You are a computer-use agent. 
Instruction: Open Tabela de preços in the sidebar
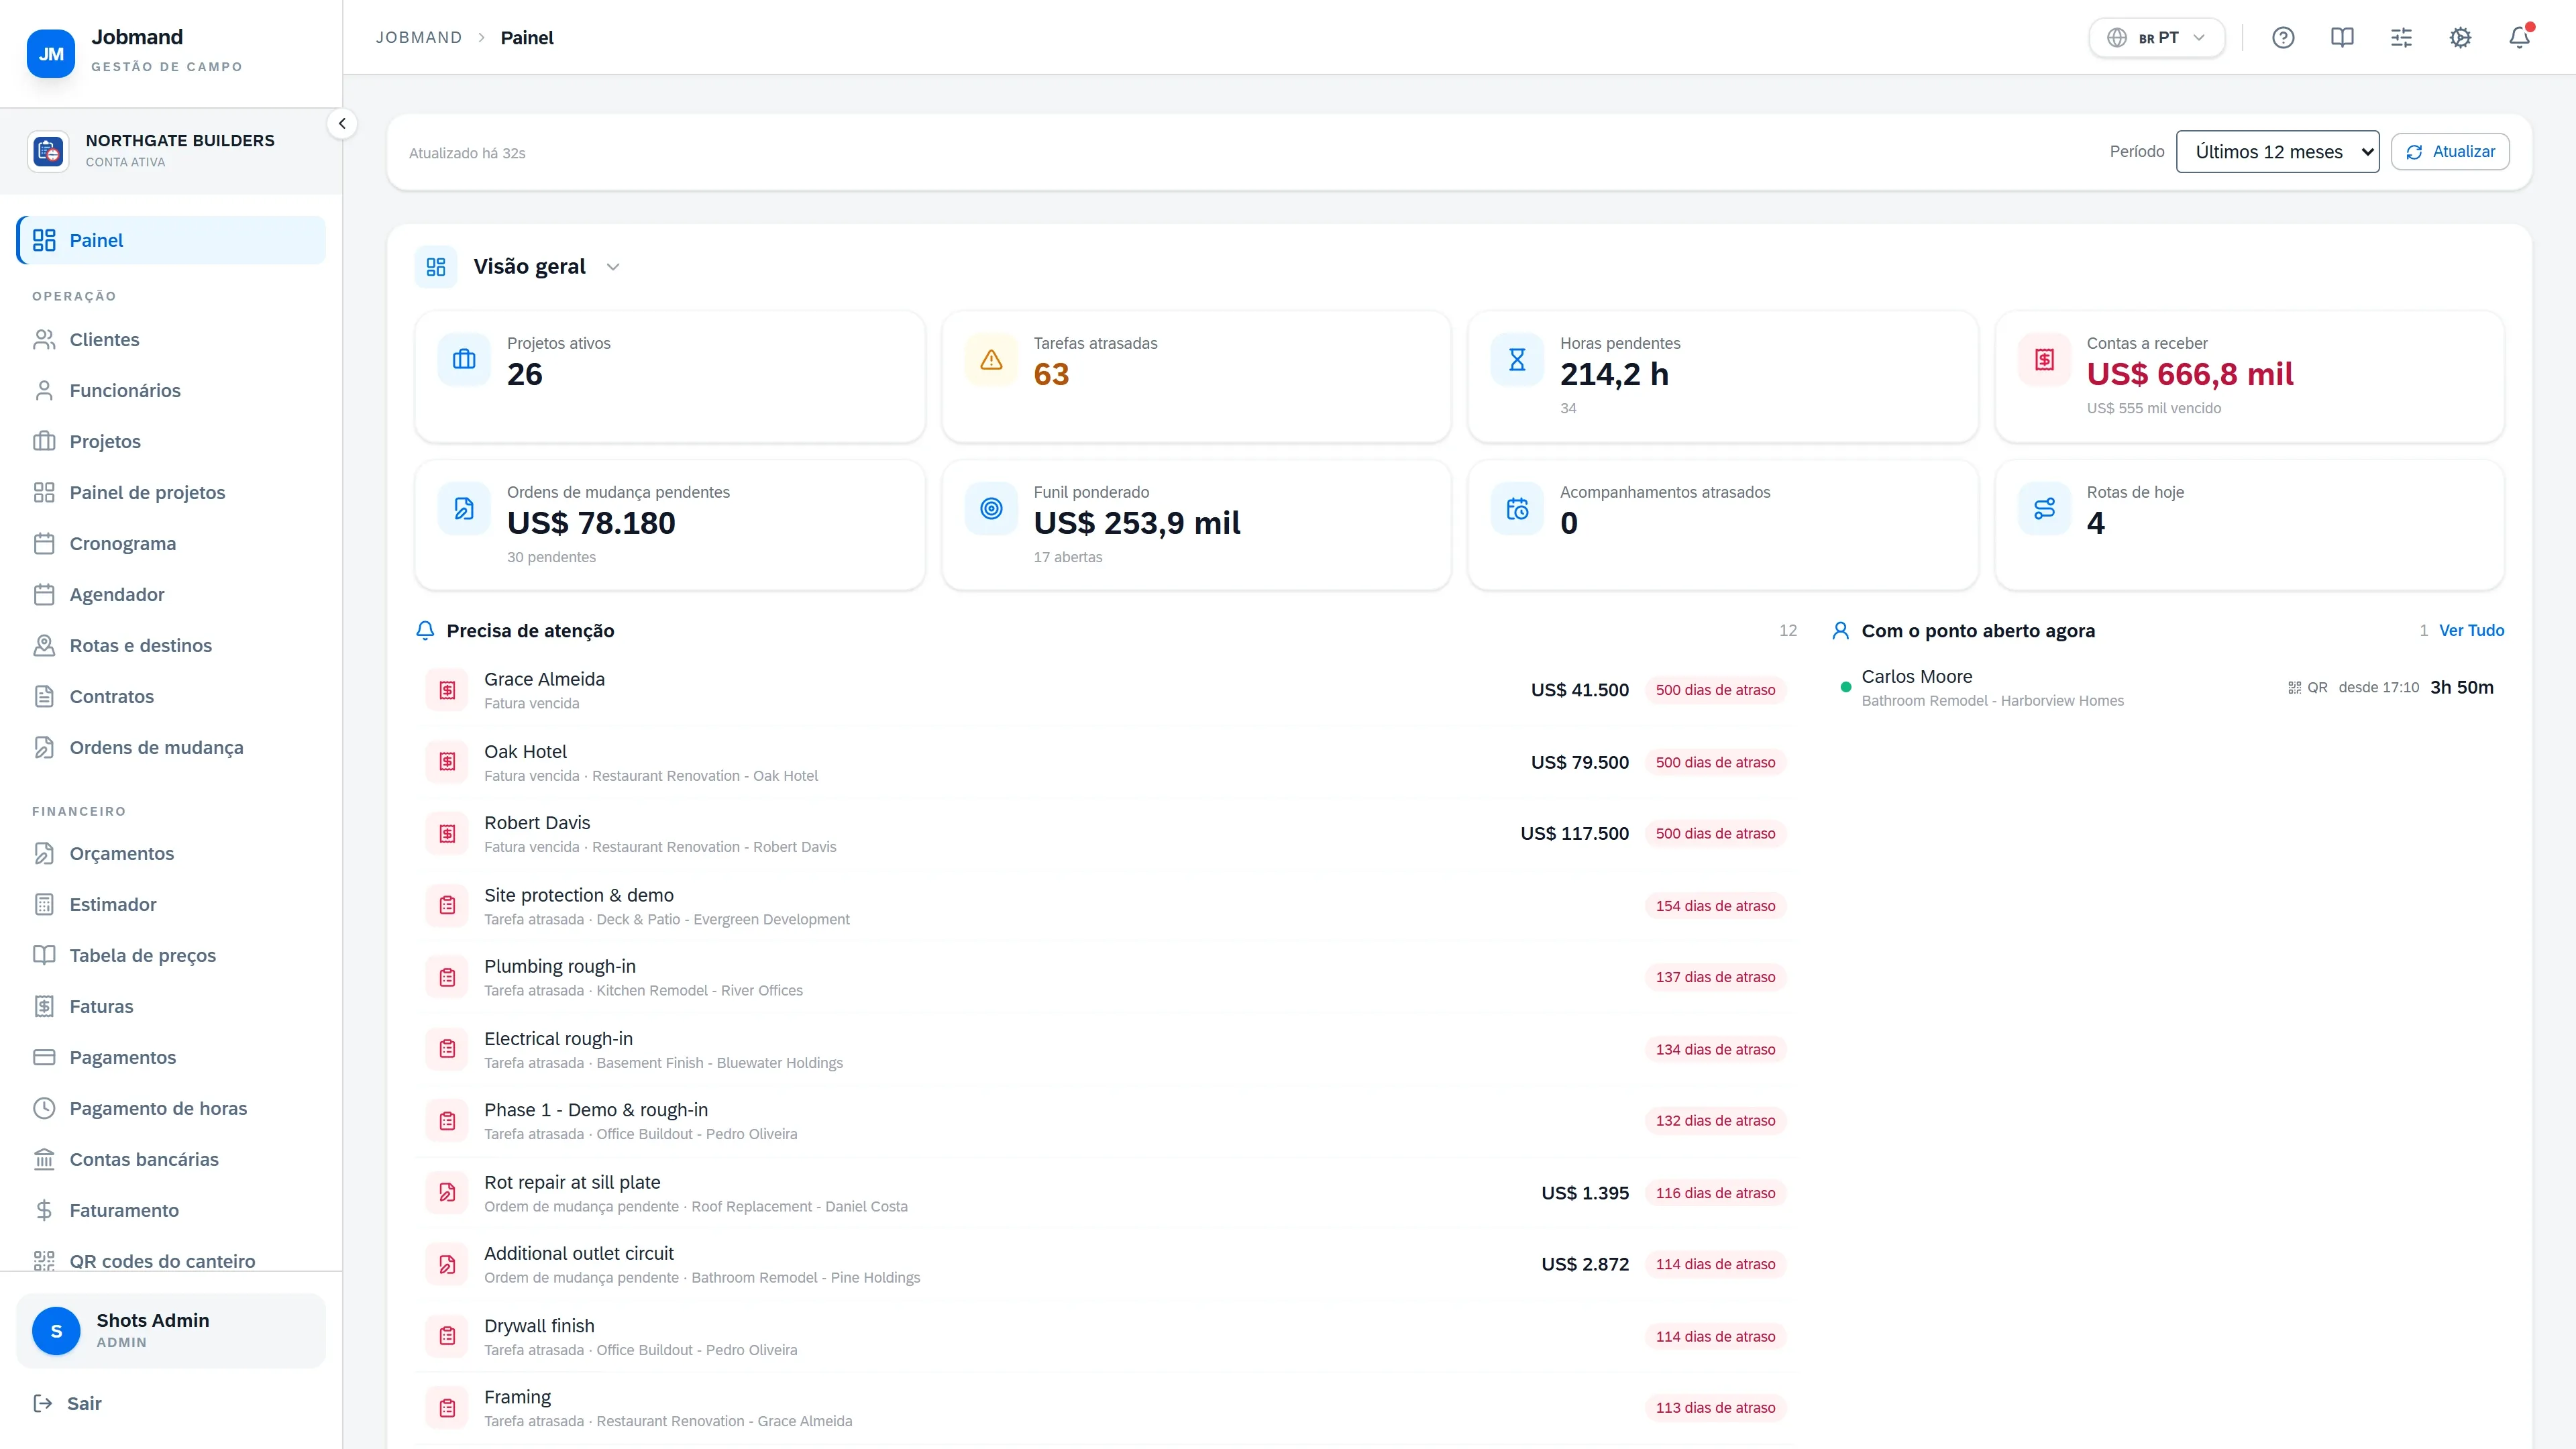[171, 956]
